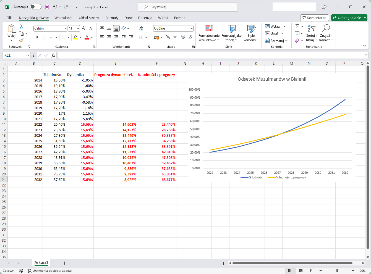Click the Komentarze button
The height and width of the screenshot is (274, 371).
point(315,18)
